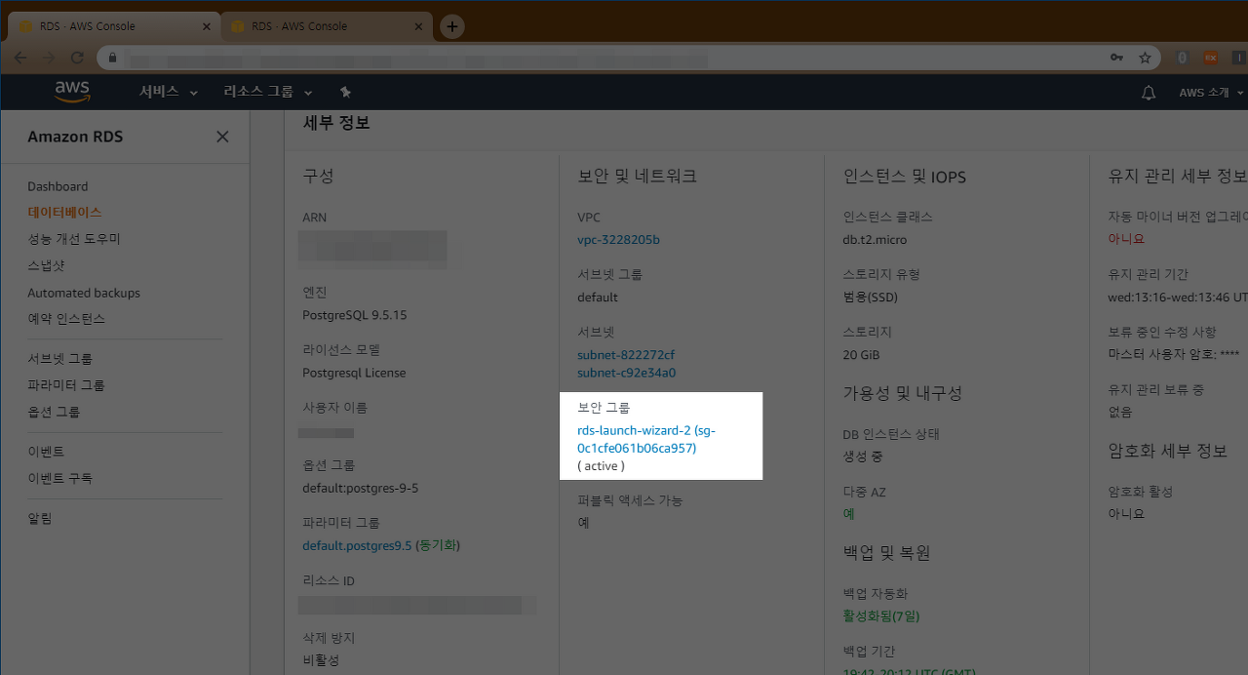
Task: Expand the 서비스 dropdown menu
Action: coord(168,92)
